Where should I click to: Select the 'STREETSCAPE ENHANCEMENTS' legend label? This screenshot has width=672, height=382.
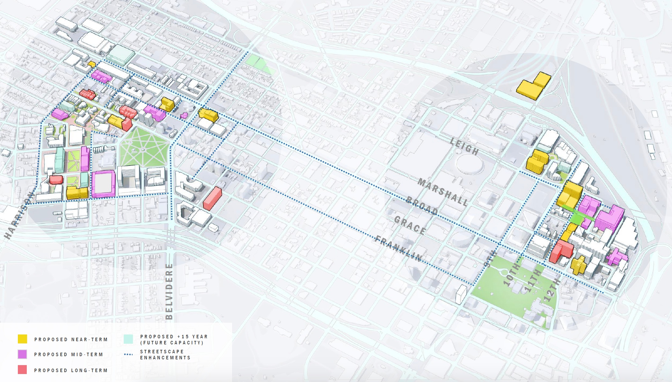[165, 355]
